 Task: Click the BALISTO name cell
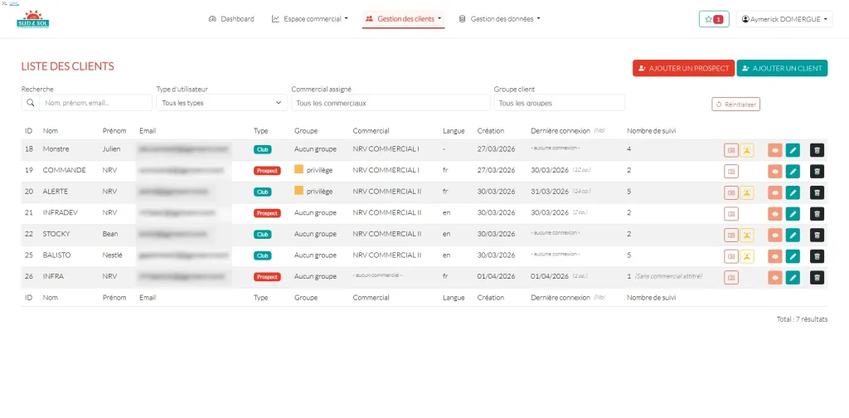click(x=57, y=255)
